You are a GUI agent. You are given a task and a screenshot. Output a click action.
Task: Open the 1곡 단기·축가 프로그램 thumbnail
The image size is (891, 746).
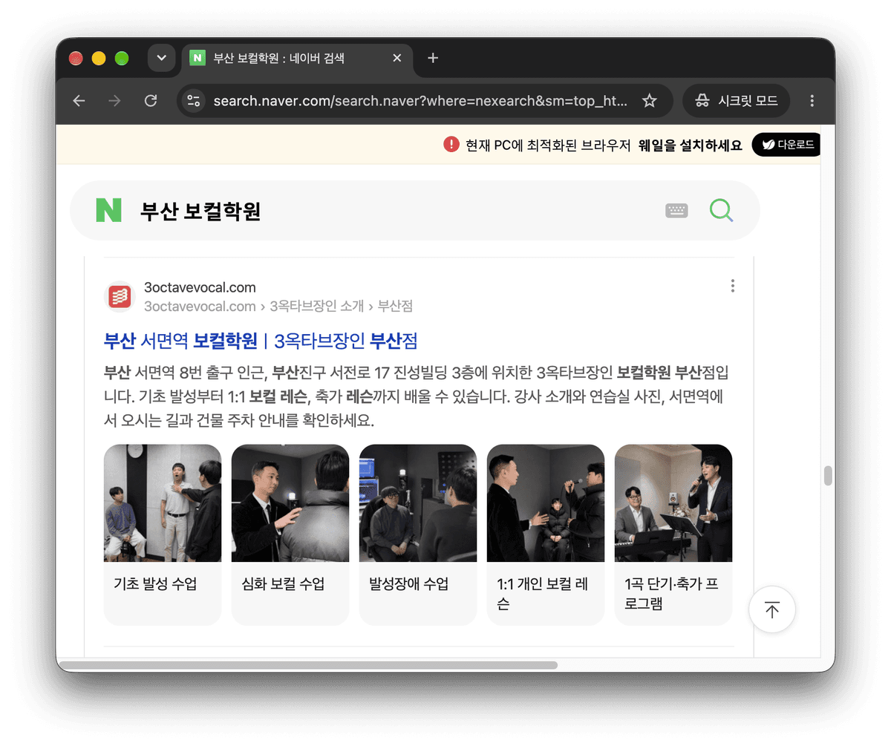[x=673, y=503]
